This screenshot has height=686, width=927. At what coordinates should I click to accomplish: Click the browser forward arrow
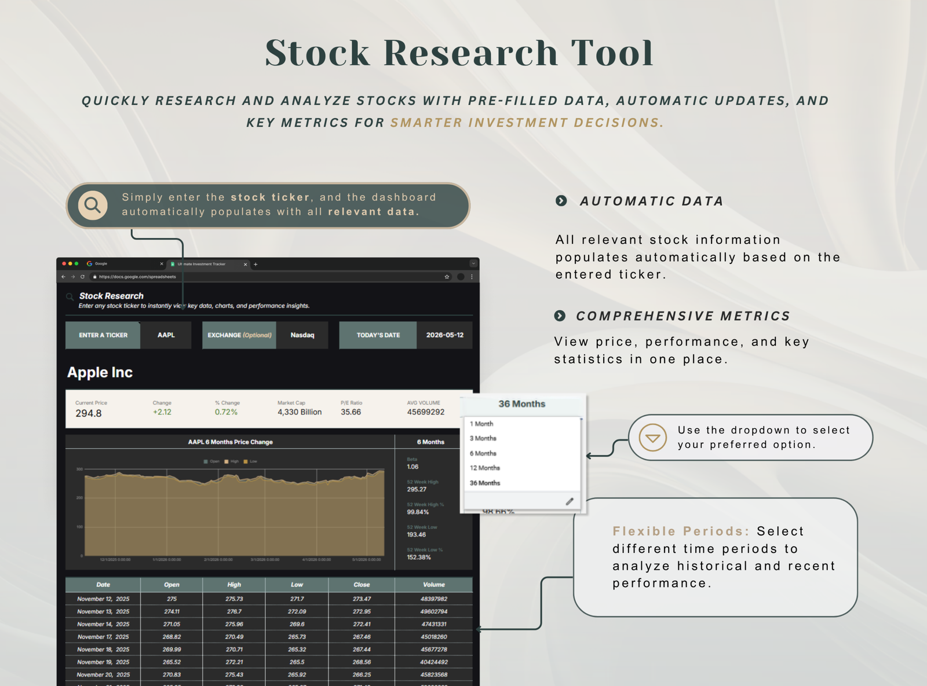pyautogui.click(x=73, y=277)
